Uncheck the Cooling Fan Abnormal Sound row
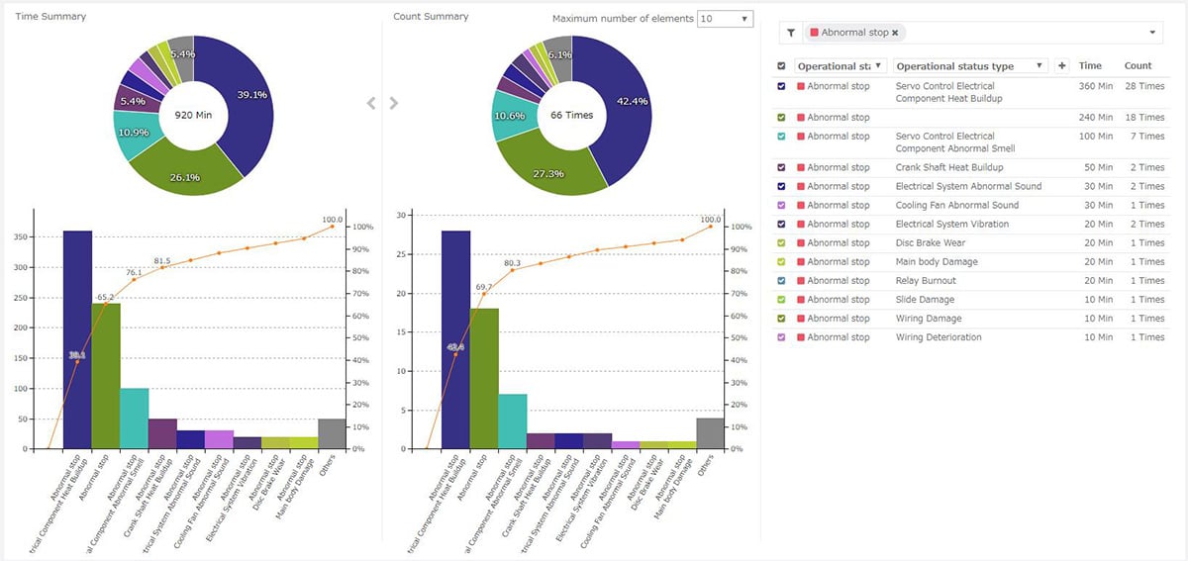Image resolution: width=1188 pixels, height=561 pixels. click(781, 206)
